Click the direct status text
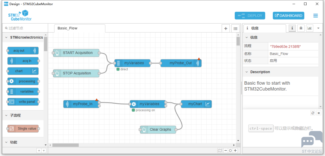325x156 pixels. coord(124,69)
